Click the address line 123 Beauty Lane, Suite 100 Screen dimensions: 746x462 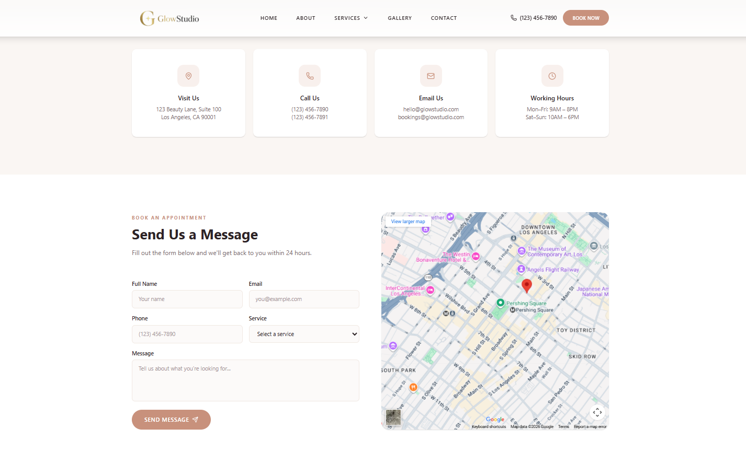pos(188,109)
